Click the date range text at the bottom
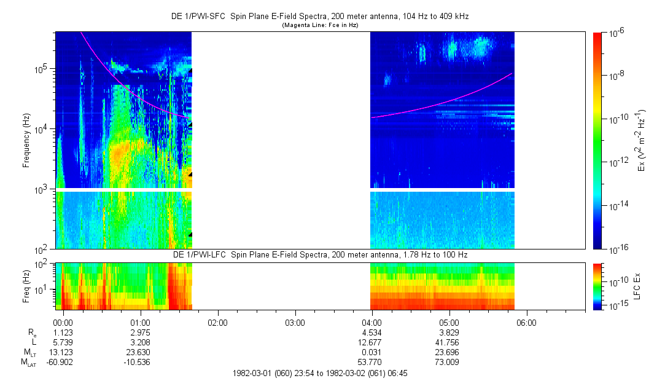 pyautogui.click(x=319, y=373)
